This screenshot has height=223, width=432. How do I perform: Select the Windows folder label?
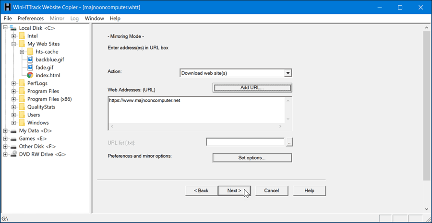point(38,122)
